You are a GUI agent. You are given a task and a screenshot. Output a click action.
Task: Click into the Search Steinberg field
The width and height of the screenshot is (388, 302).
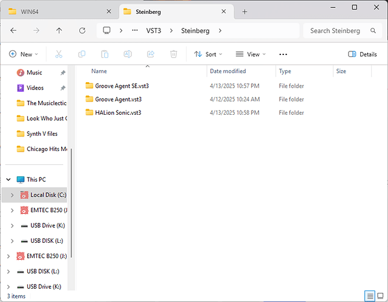(335, 31)
